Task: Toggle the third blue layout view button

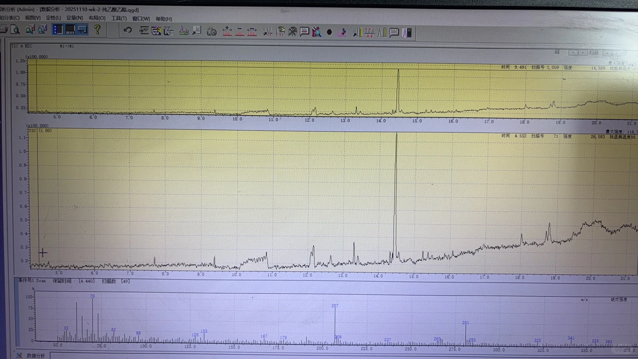Action: pyautogui.click(x=82, y=29)
